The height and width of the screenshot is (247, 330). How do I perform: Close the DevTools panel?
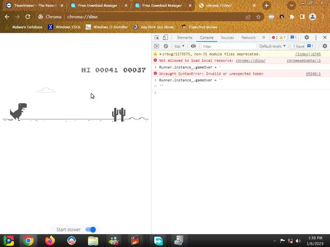[325, 37]
